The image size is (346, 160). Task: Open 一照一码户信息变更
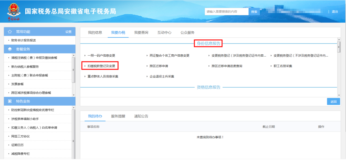tap(101, 56)
